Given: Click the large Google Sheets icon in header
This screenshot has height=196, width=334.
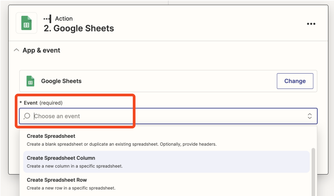Looking at the screenshot, I should click(x=26, y=23).
